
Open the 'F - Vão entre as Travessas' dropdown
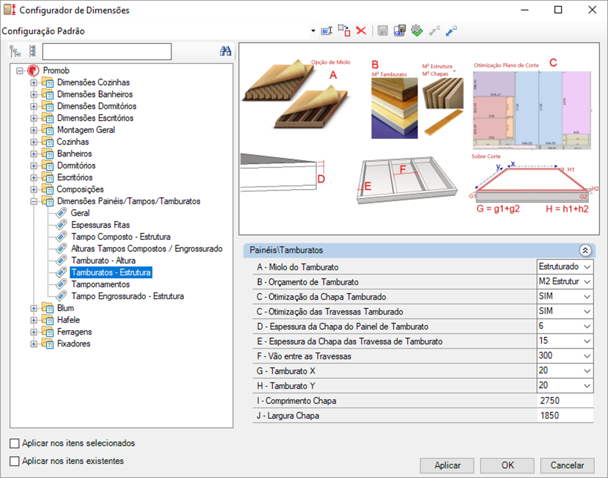(x=586, y=356)
